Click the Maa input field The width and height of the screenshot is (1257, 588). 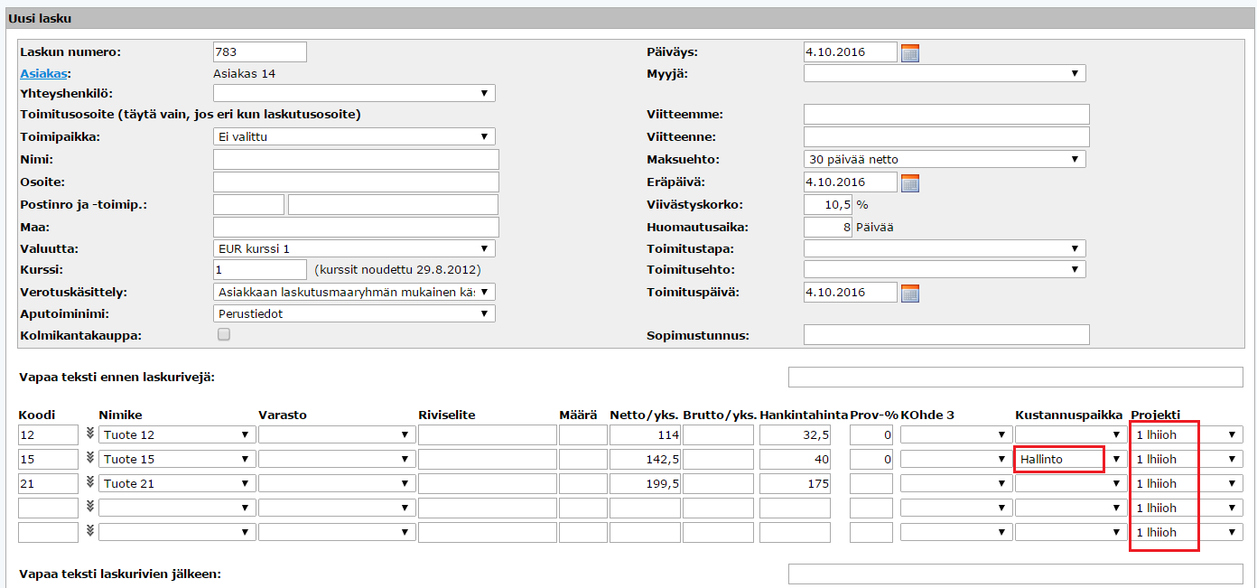(x=356, y=227)
